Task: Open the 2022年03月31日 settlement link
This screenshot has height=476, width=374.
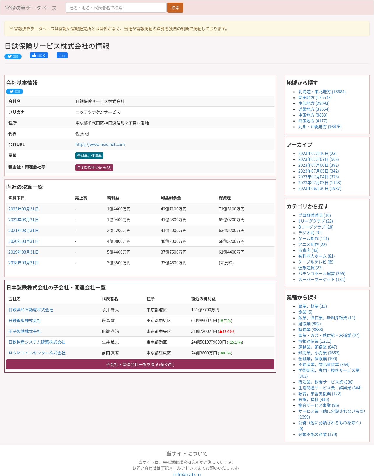Action: tap(24, 220)
